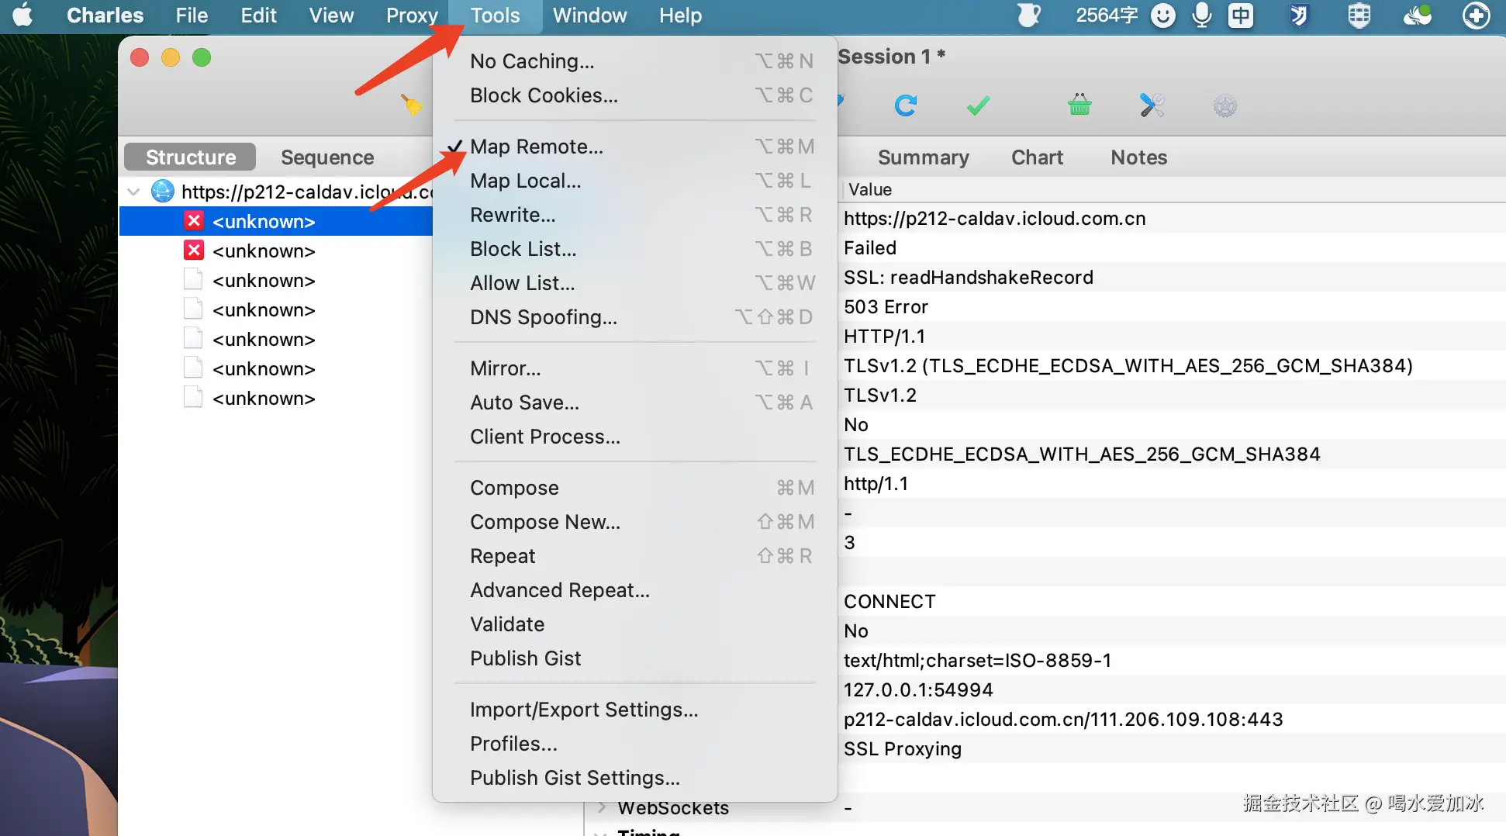The height and width of the screenshot is (836, 1506).
Task: Click the blue Refresh icon in the toolbar
Action: click(x=906, y=105)
